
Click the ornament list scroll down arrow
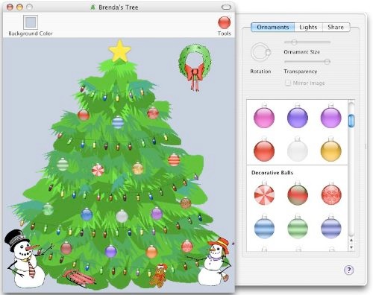pos(351,247)
